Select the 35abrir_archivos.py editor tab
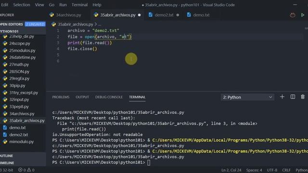 [x=117, y=15]
